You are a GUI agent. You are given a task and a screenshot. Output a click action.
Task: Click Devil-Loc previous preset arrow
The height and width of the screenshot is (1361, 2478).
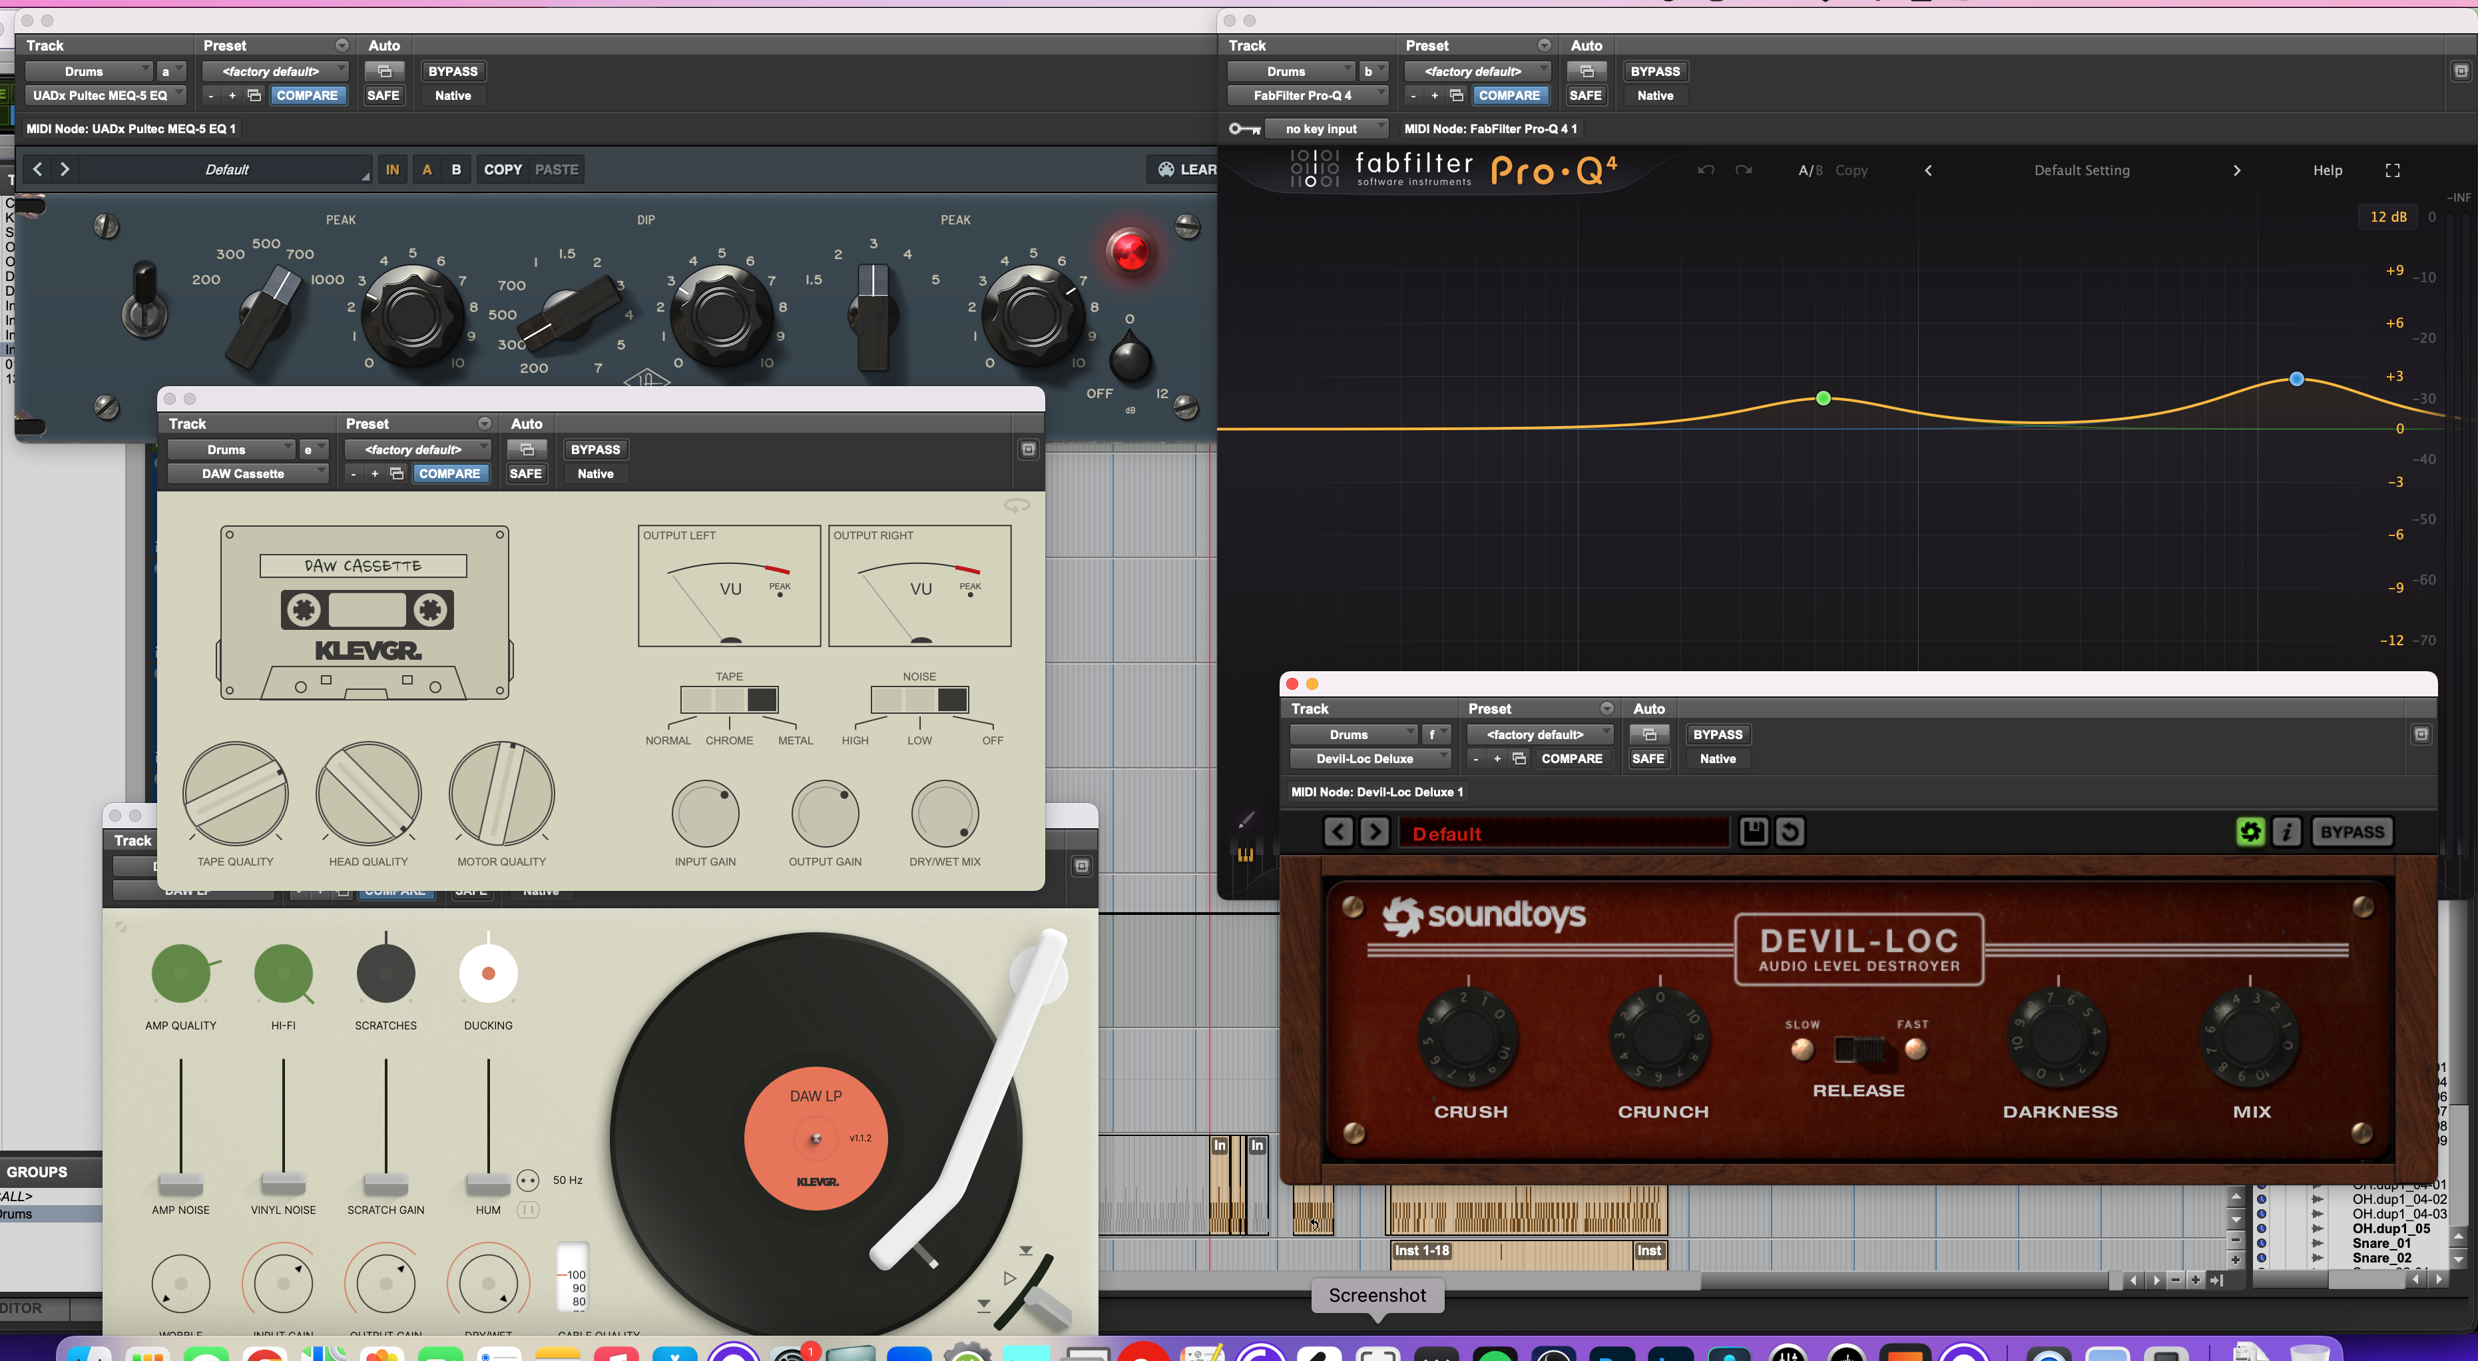(1338, 831)
